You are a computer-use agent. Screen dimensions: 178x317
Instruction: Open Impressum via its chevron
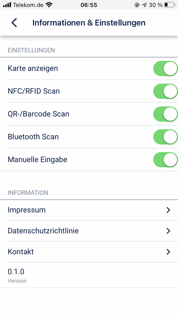point(168,210)
